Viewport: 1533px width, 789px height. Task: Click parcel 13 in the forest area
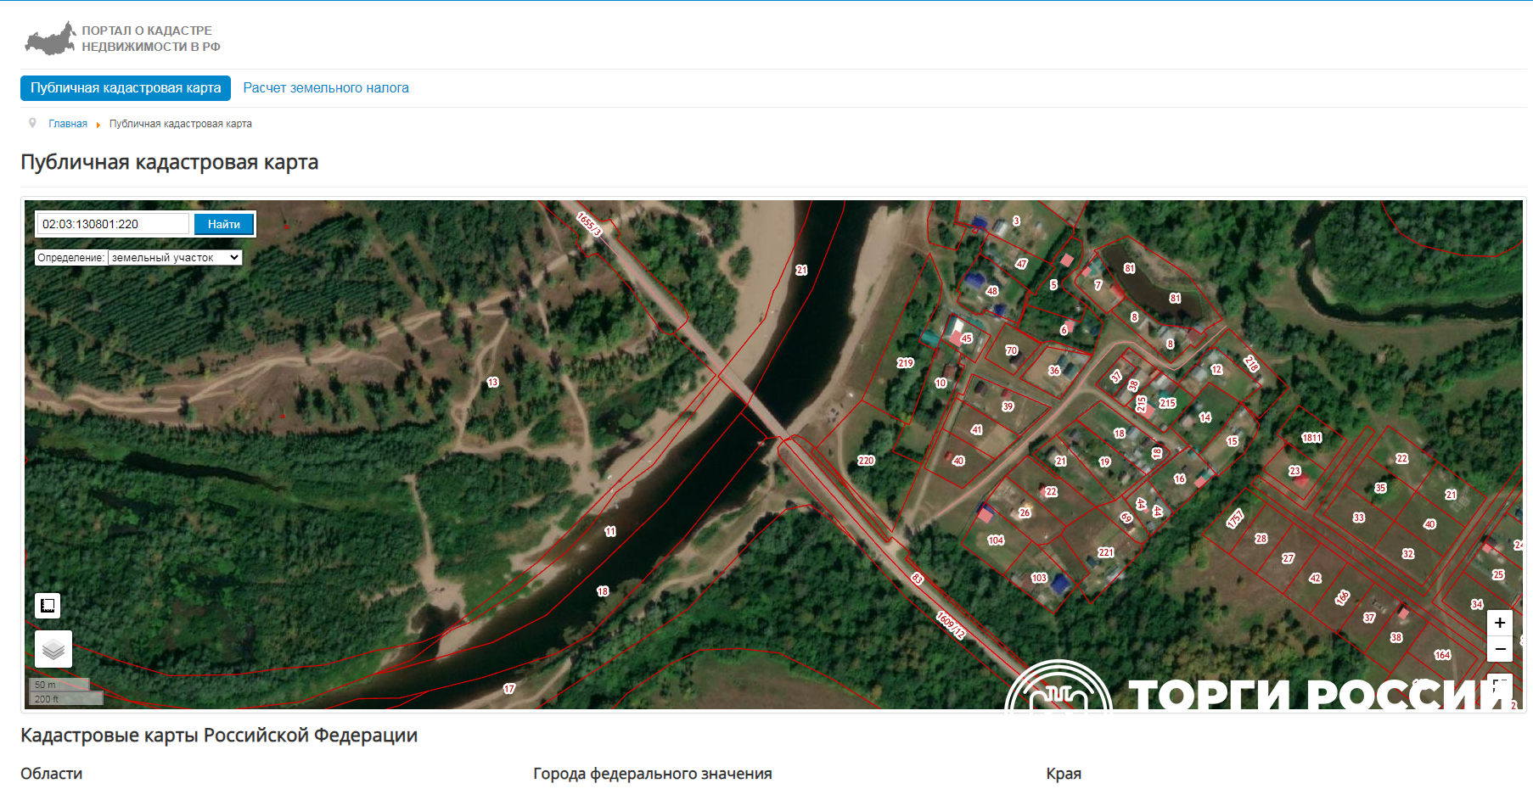click(x=492, y=383)
